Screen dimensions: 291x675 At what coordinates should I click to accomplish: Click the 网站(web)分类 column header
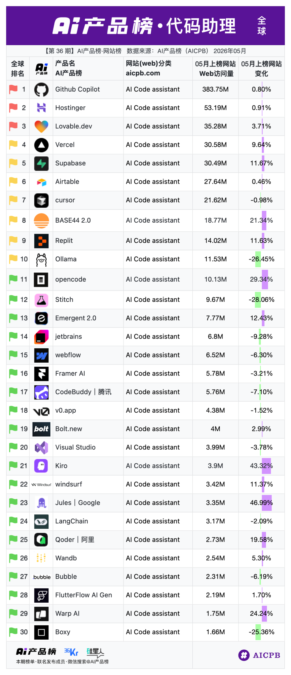coord(148,68)
